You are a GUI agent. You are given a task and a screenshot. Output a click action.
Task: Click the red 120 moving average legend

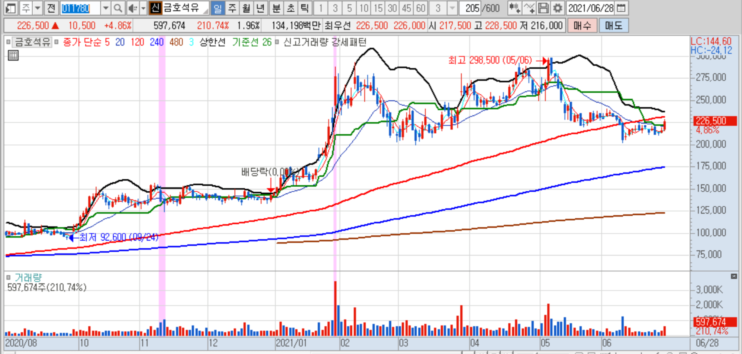point(137,42)
